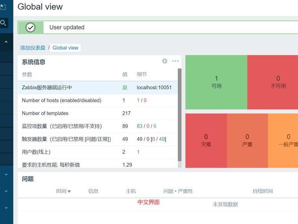Viewport: 298px width, 224px height.
Task: Click the 细节 column header
Action: (x=142, y=74)
